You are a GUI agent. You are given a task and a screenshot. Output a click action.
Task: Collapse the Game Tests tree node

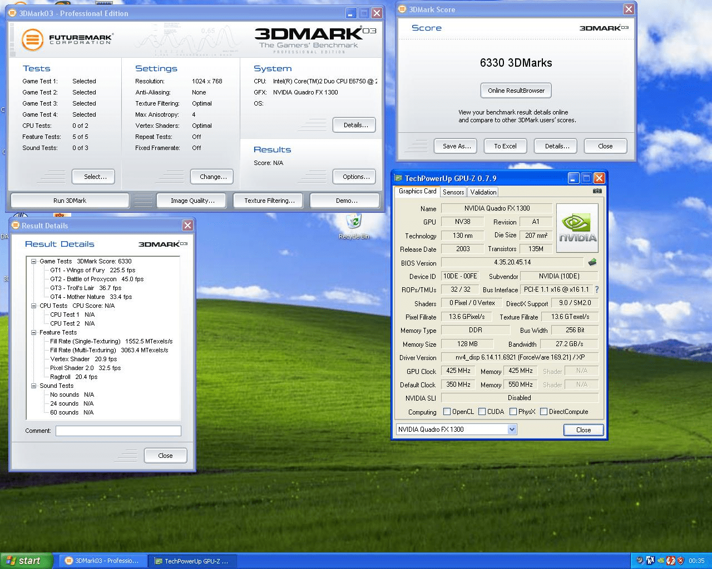coord(33,261)
